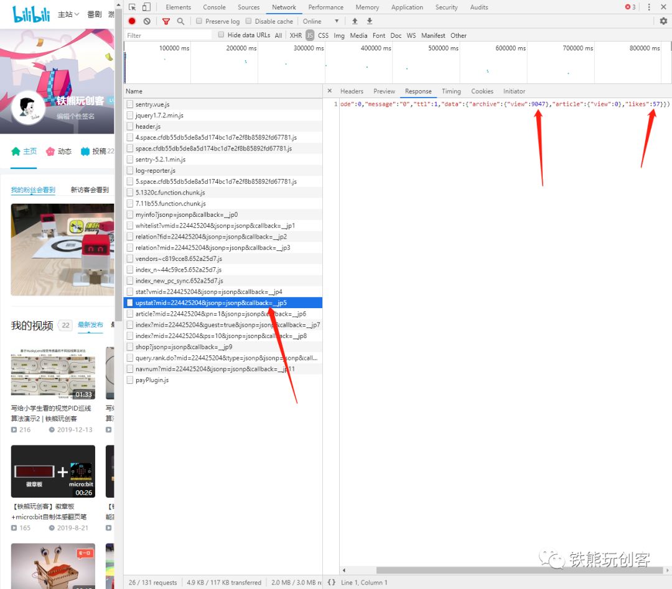Export HAR file download arrow icon
672x589 pixels.
pyautogui.click(x=370, y=21)
